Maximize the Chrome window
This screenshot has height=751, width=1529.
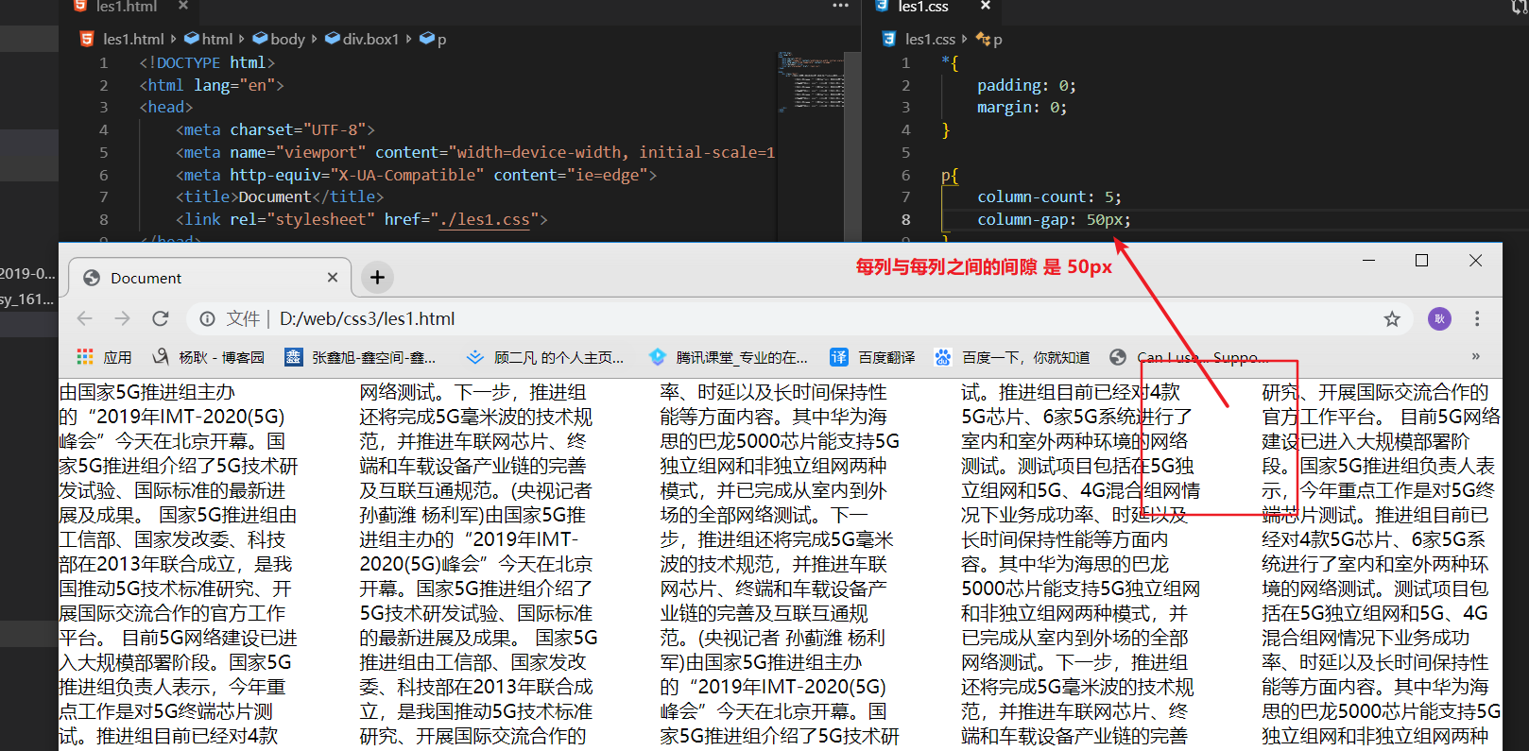pos(1421,261)
